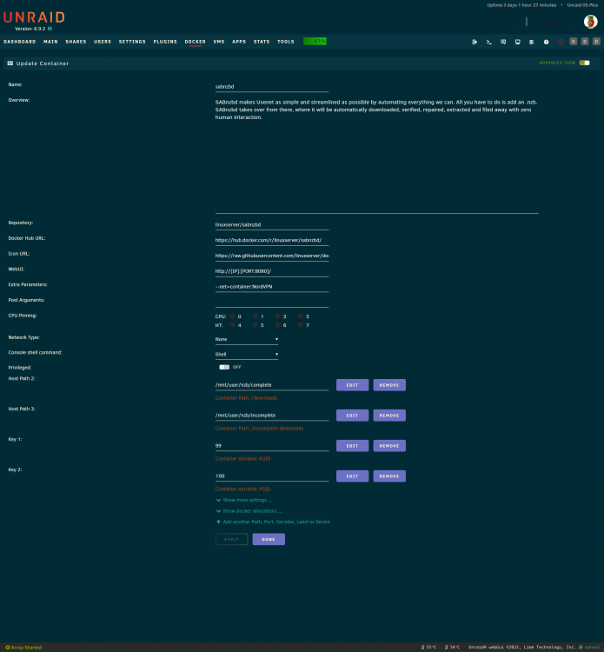The image size is (604, 652).
Task: Open the Apps tab
Action: (x=239, y=42)
